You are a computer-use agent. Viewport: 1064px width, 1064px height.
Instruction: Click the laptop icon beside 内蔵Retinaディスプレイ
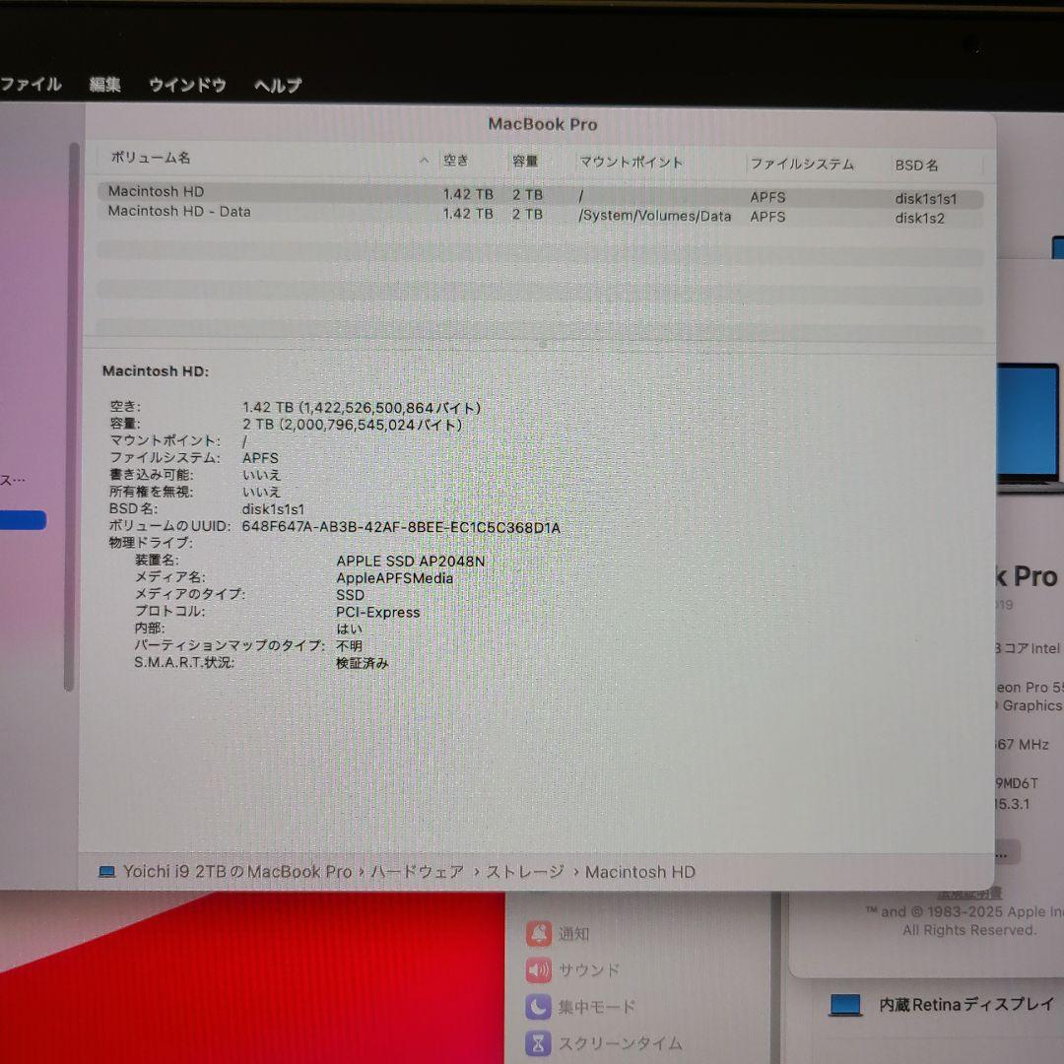pos(845,1005)
